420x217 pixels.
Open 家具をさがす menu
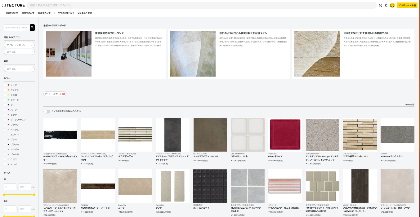pyautogui.click(x=44, y=13)
